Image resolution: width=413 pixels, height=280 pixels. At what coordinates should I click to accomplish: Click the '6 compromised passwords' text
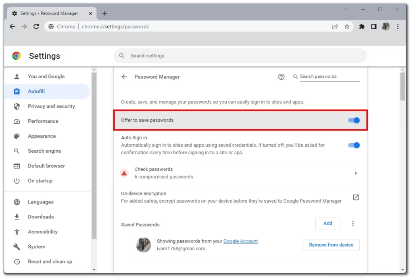tap(164, 177)
